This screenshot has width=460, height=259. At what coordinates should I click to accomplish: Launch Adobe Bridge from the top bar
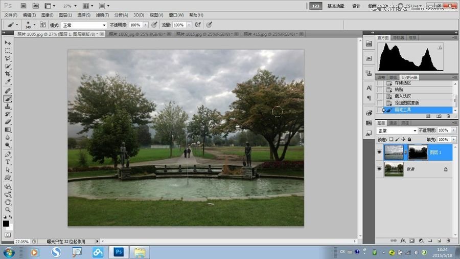(x=24, y=6)
